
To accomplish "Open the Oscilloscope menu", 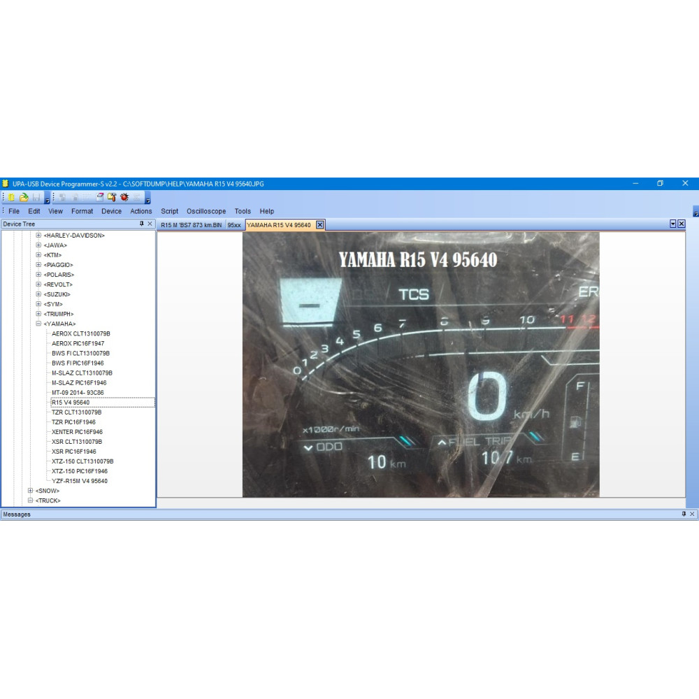I will [206, 211].
